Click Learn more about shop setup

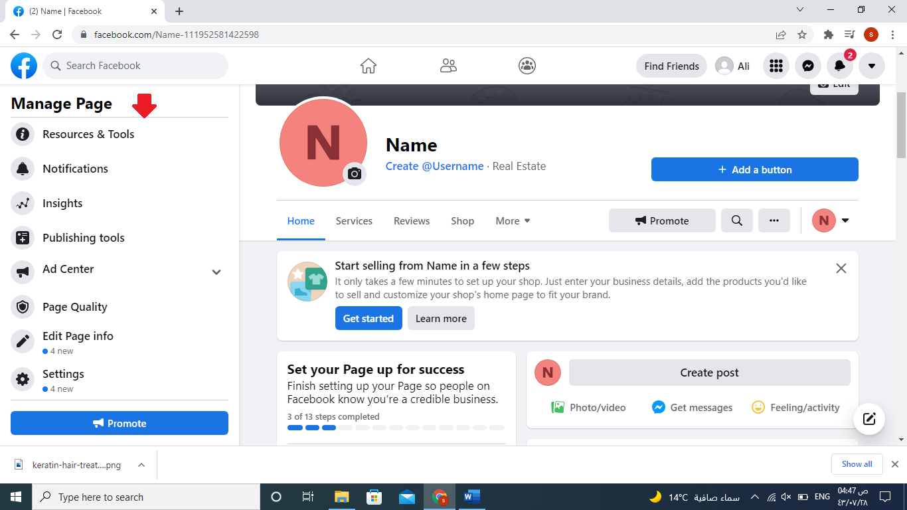click(x=441, y=318)
